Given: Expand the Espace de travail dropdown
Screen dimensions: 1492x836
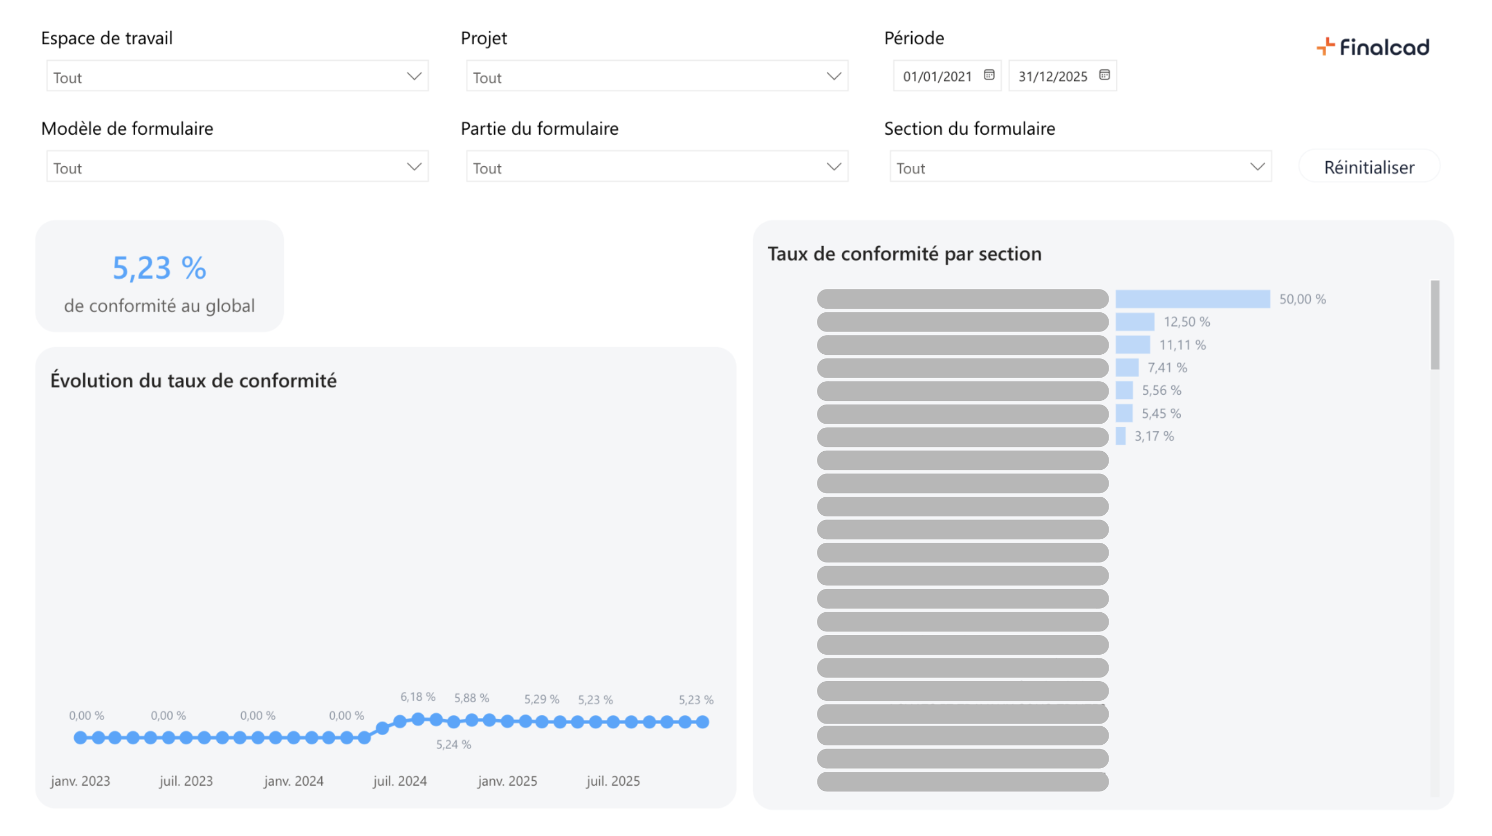Looking at the screenshot, I should click(413, 77).
